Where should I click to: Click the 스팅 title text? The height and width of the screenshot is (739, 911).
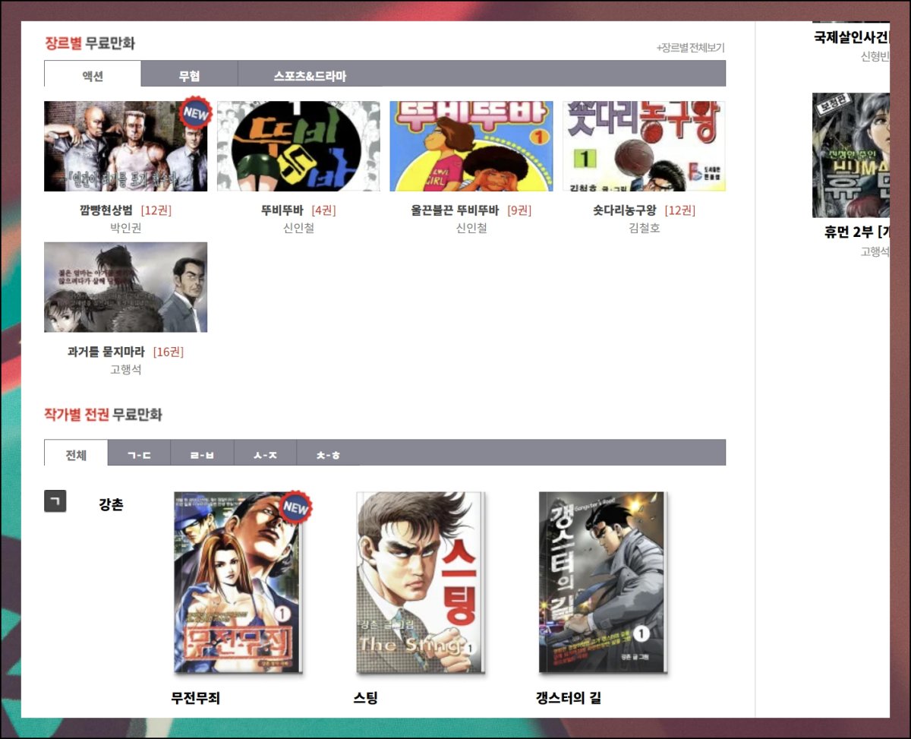pos(365,698)
